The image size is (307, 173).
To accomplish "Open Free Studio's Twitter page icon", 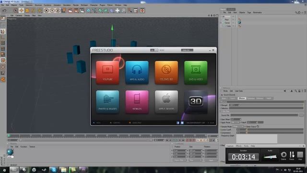I will [182, 123].
